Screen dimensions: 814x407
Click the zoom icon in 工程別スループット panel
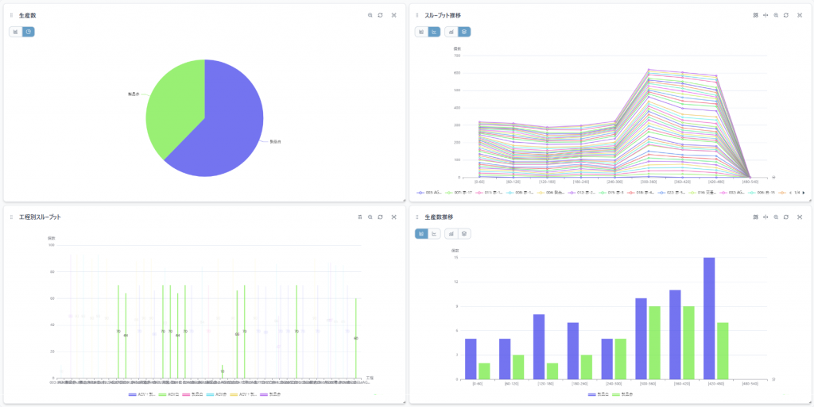click(370, 217)
